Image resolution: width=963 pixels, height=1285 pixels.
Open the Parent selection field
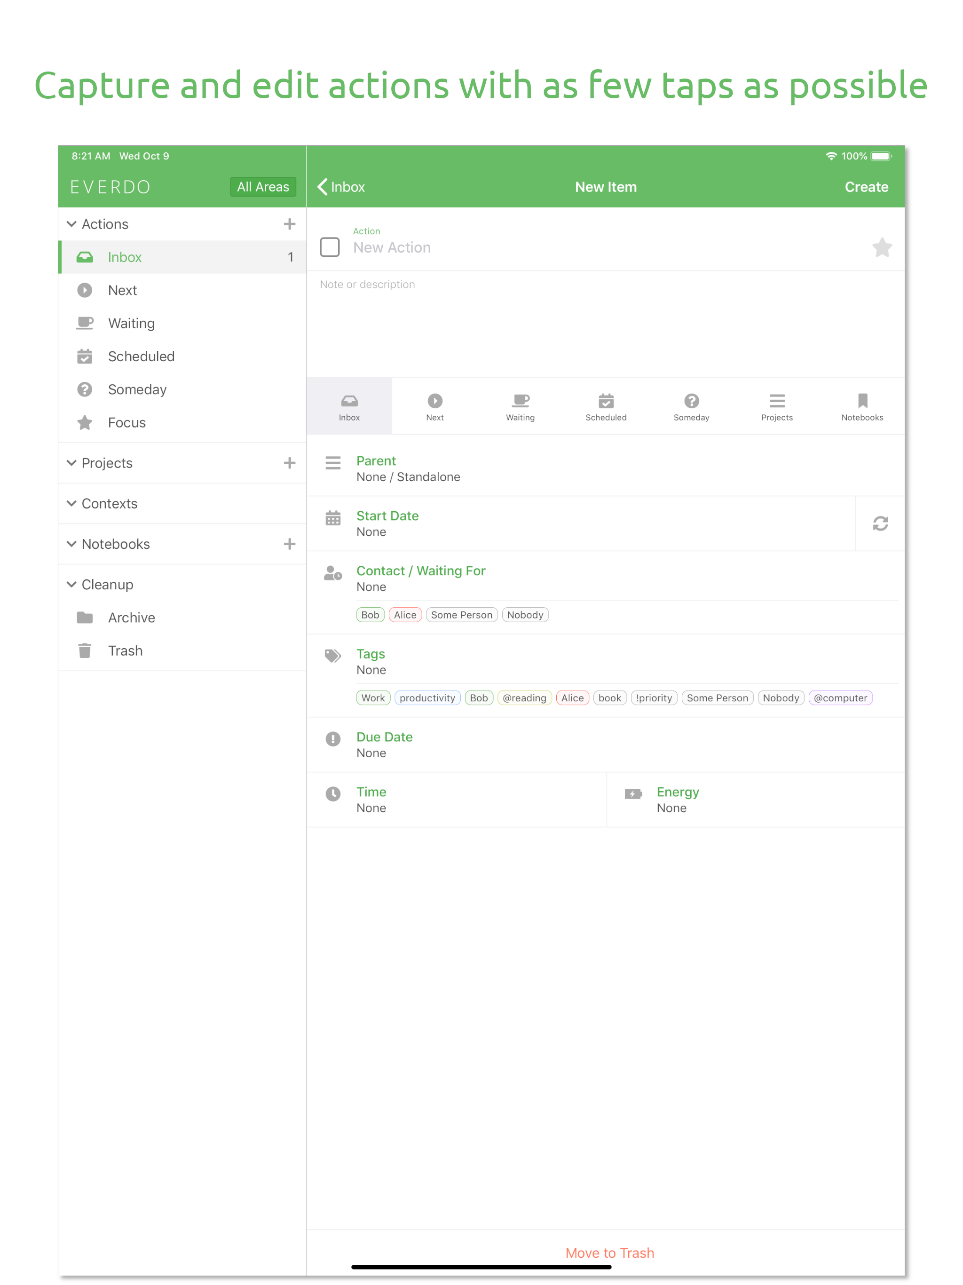(x=605, y=468)
